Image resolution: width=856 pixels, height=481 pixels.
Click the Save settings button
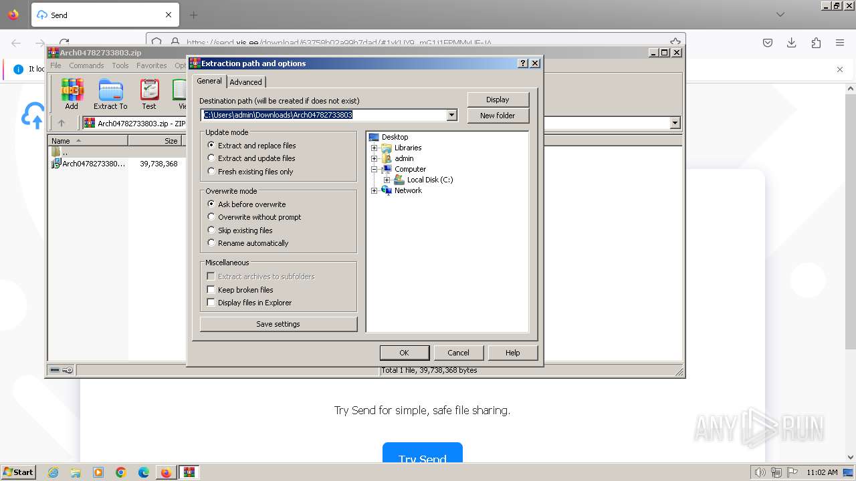point(278,324)
